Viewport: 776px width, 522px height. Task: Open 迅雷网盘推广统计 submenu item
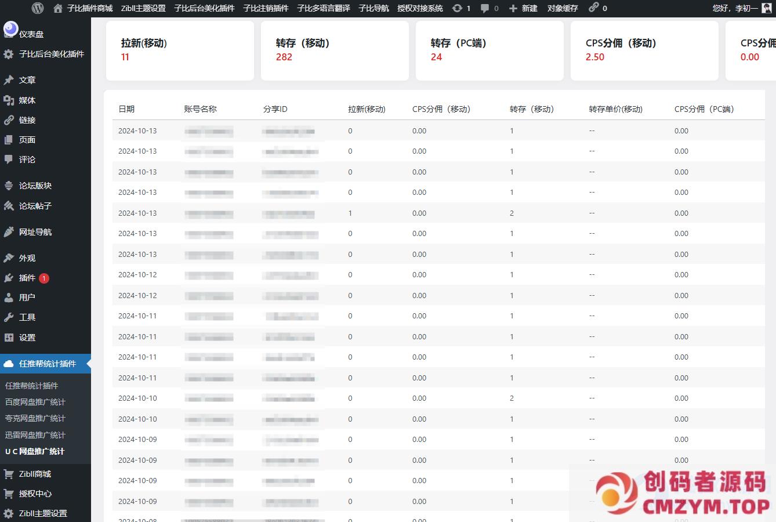(x=35, y=435)
